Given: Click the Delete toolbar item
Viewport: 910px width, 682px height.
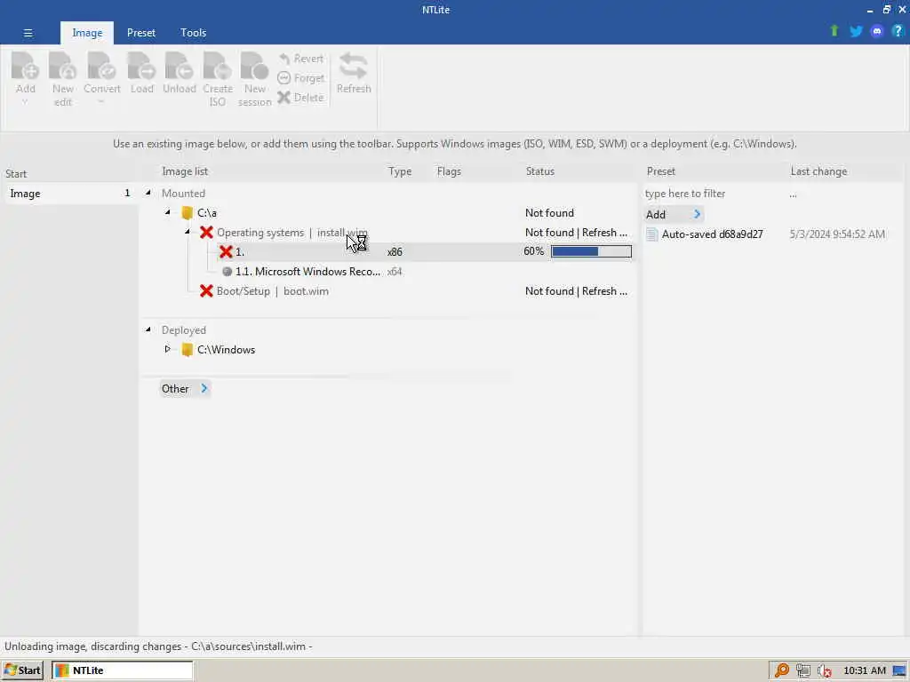Looking at the screenshot, I should (300, 98).
